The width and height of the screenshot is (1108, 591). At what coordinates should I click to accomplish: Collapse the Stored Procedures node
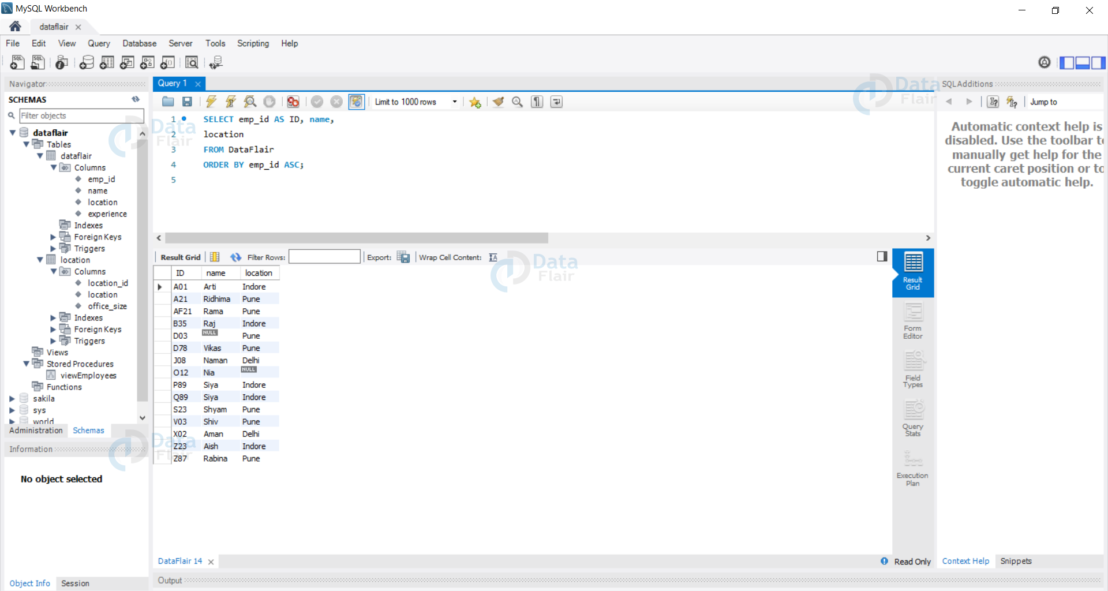[27, 364]
